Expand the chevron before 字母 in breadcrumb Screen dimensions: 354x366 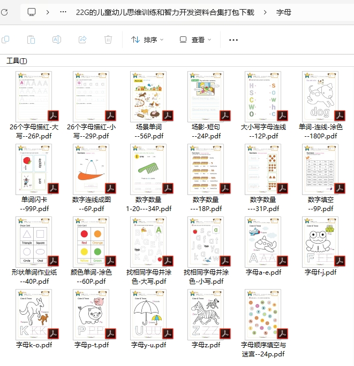(266, 12)
